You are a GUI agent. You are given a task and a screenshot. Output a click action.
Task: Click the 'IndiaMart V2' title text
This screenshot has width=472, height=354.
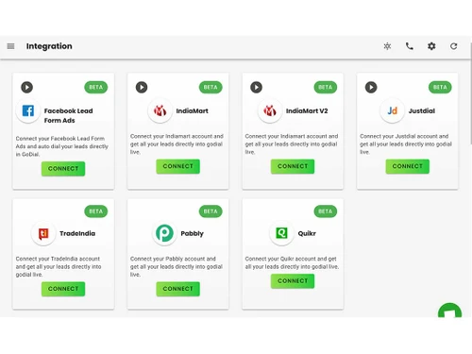tap(307, 110)
